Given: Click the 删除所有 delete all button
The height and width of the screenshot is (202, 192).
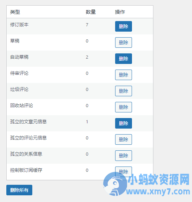Looking at the screenshot, I should click(x=19, y=190).
